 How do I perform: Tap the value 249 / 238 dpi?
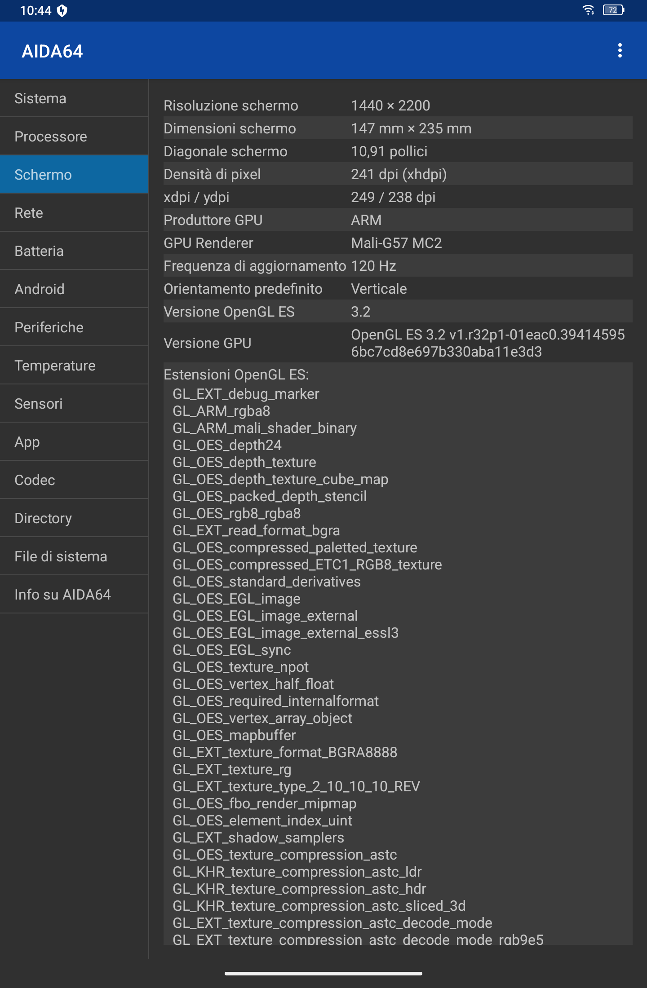click(393, 197)
